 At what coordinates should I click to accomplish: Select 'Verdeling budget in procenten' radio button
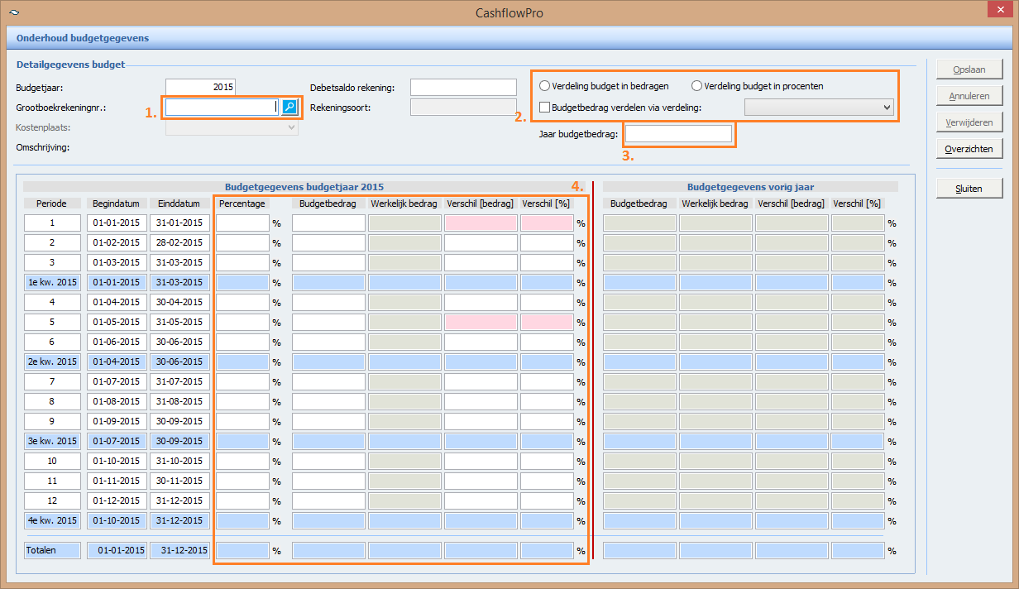[696, 86]
